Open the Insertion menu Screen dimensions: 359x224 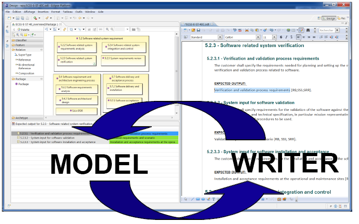pos(43,12)
